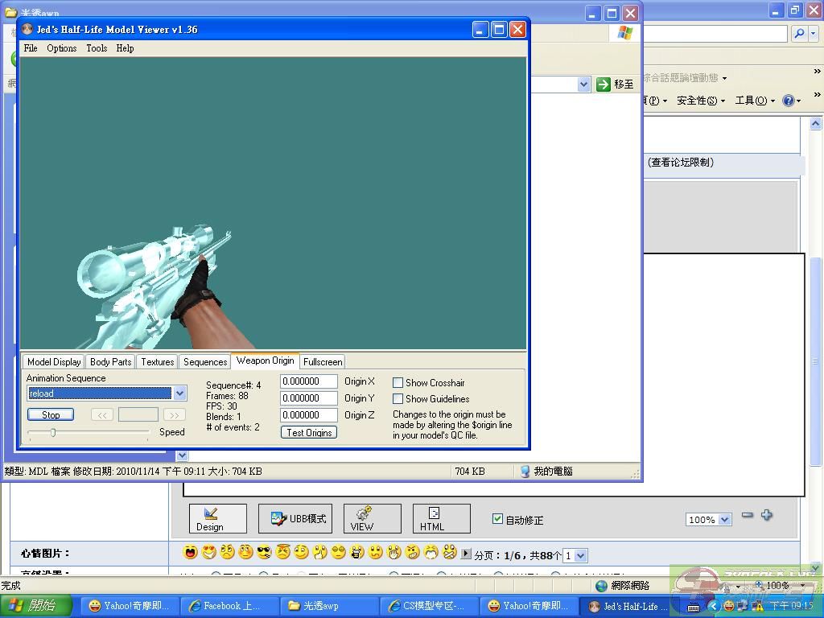The image size is (824, 618).
Task: Click the VIEW mode button
Action: pos(372,519)
